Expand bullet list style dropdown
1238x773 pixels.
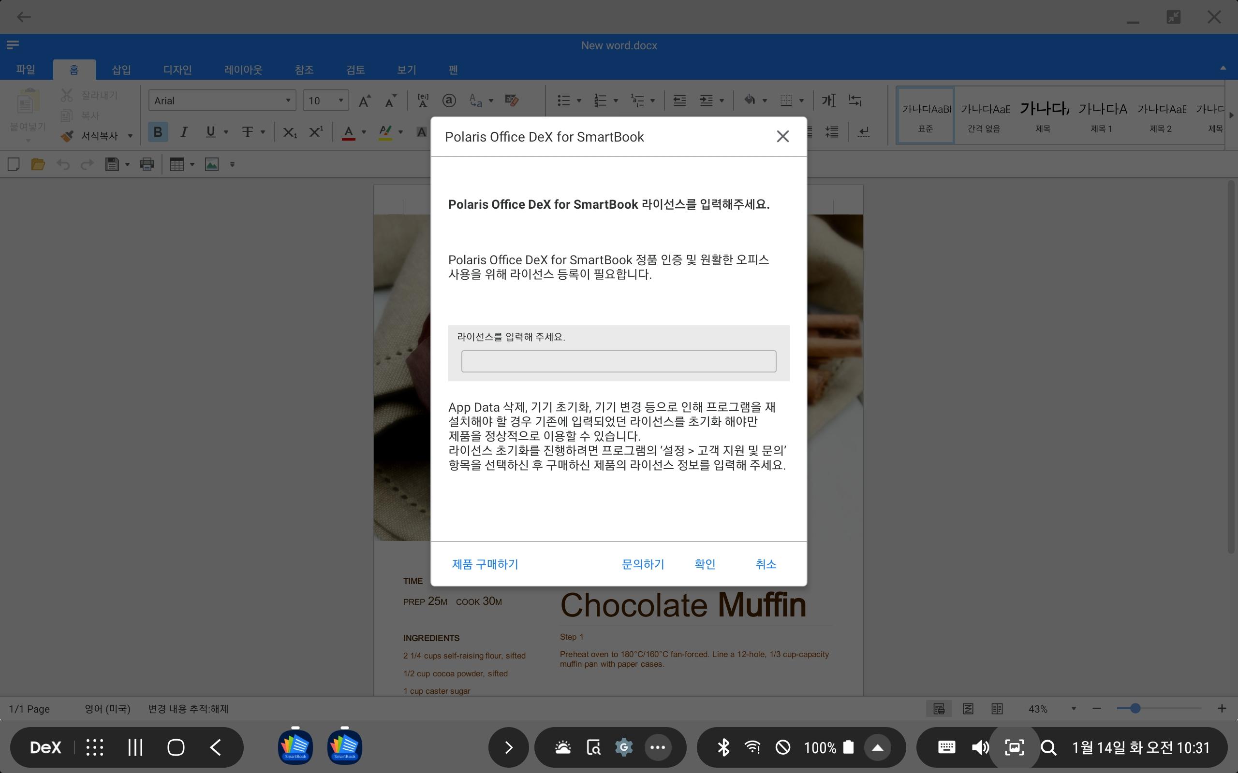point(579,100)
